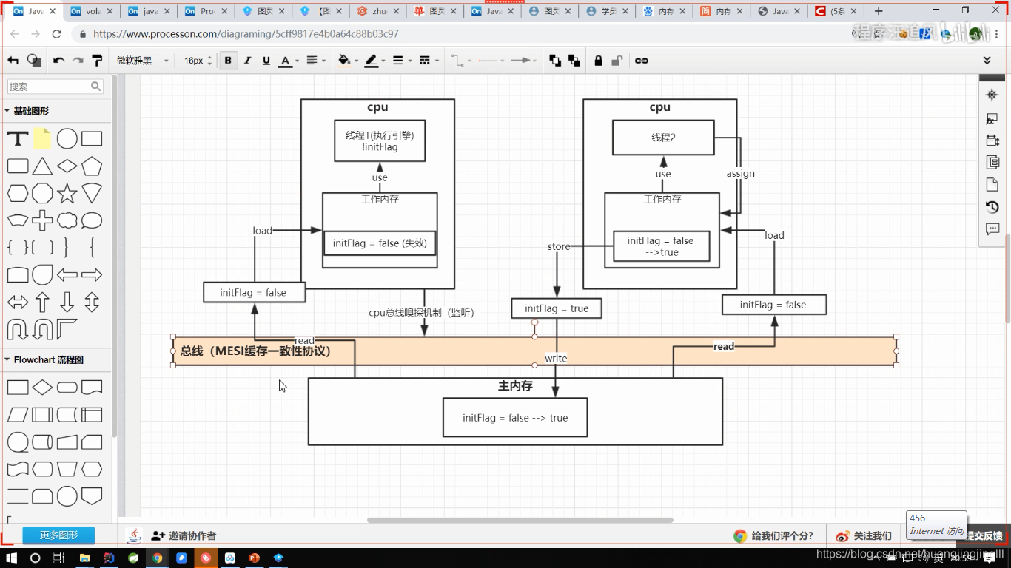
Task: Select the Text T shape
Action: (18, 138)
